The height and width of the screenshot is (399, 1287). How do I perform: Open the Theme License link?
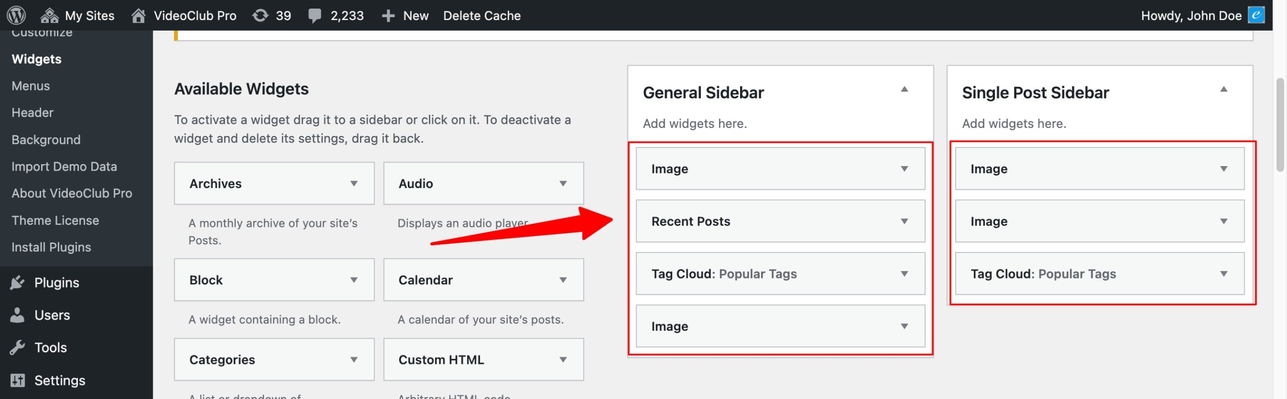tap(55, 220)
